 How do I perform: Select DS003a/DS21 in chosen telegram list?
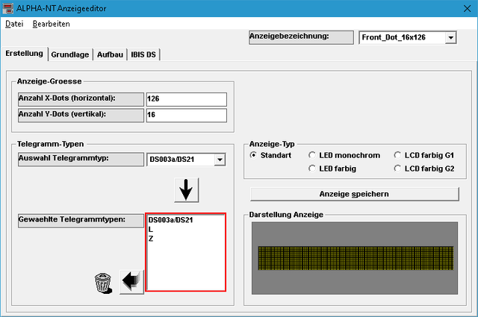point(171,220)
